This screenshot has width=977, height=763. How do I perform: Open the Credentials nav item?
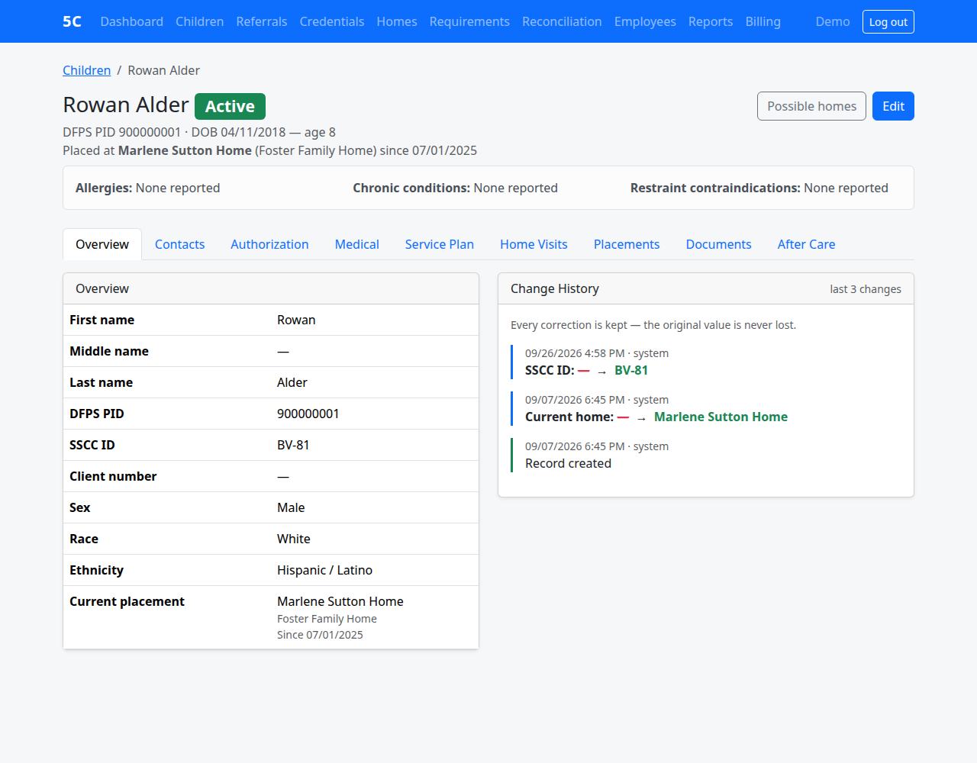332,21
